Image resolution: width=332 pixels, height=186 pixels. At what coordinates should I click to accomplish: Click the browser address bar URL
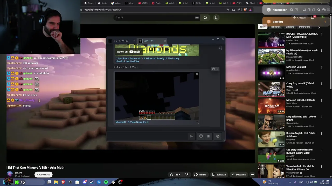pyautogui.click(x=103, y=10)
